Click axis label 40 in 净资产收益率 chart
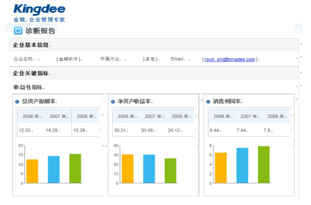 (116, 146)
